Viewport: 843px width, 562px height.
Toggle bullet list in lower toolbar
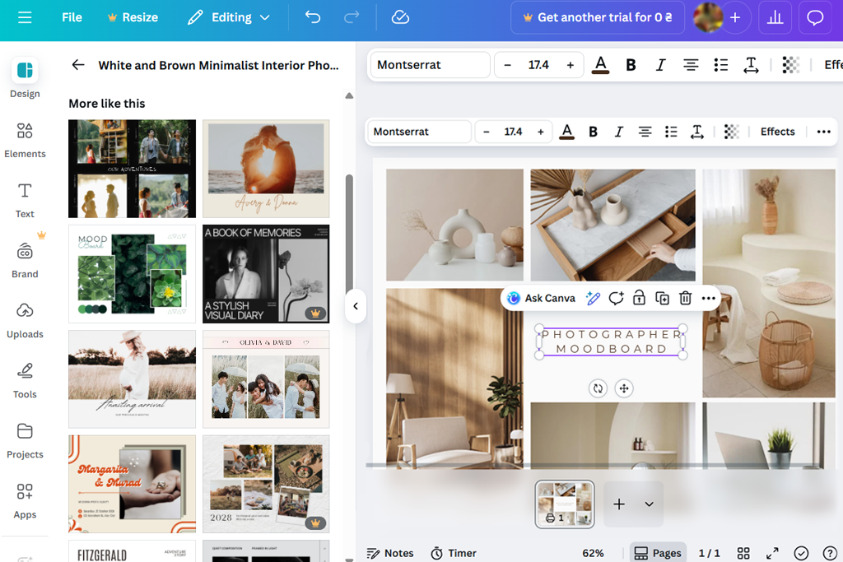pyautogui.click(x=671, y=132)
